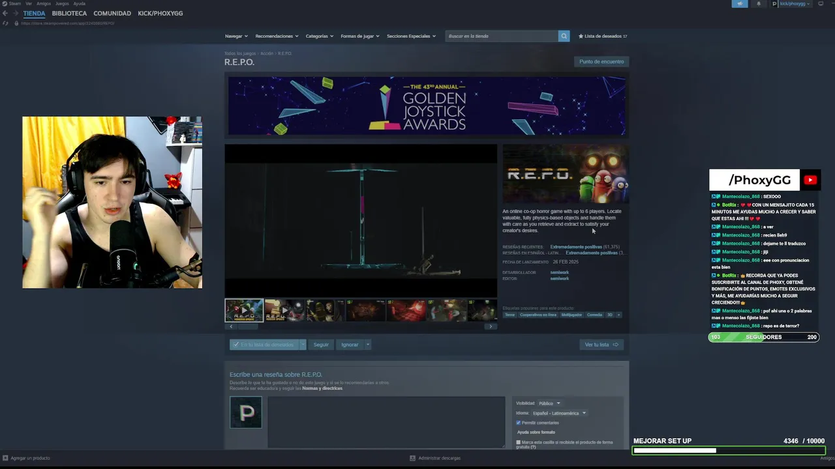Click the first R.E.P.O. trailer thumbnail
The height and width of the screenshot is (469, 835).
[244, 310]
